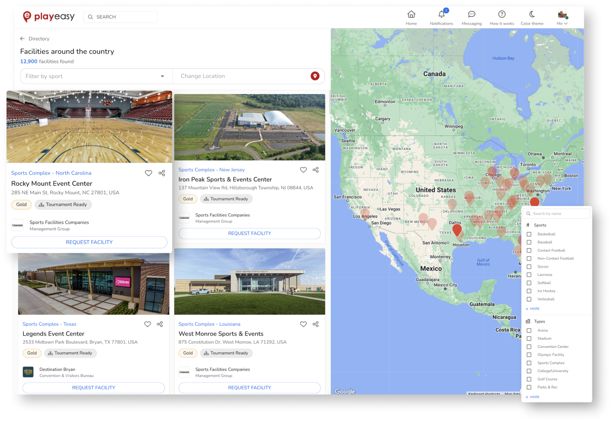Request facility for Rocky Mount Event Center
This screenshot has width=612, height=422.
[89, 242]
